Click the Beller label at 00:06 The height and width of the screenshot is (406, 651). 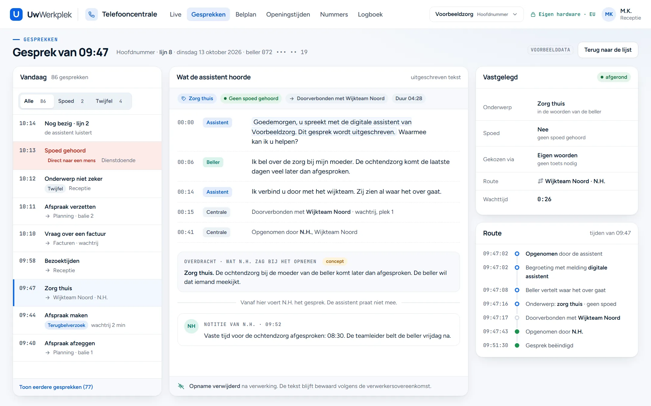point(213,162)
